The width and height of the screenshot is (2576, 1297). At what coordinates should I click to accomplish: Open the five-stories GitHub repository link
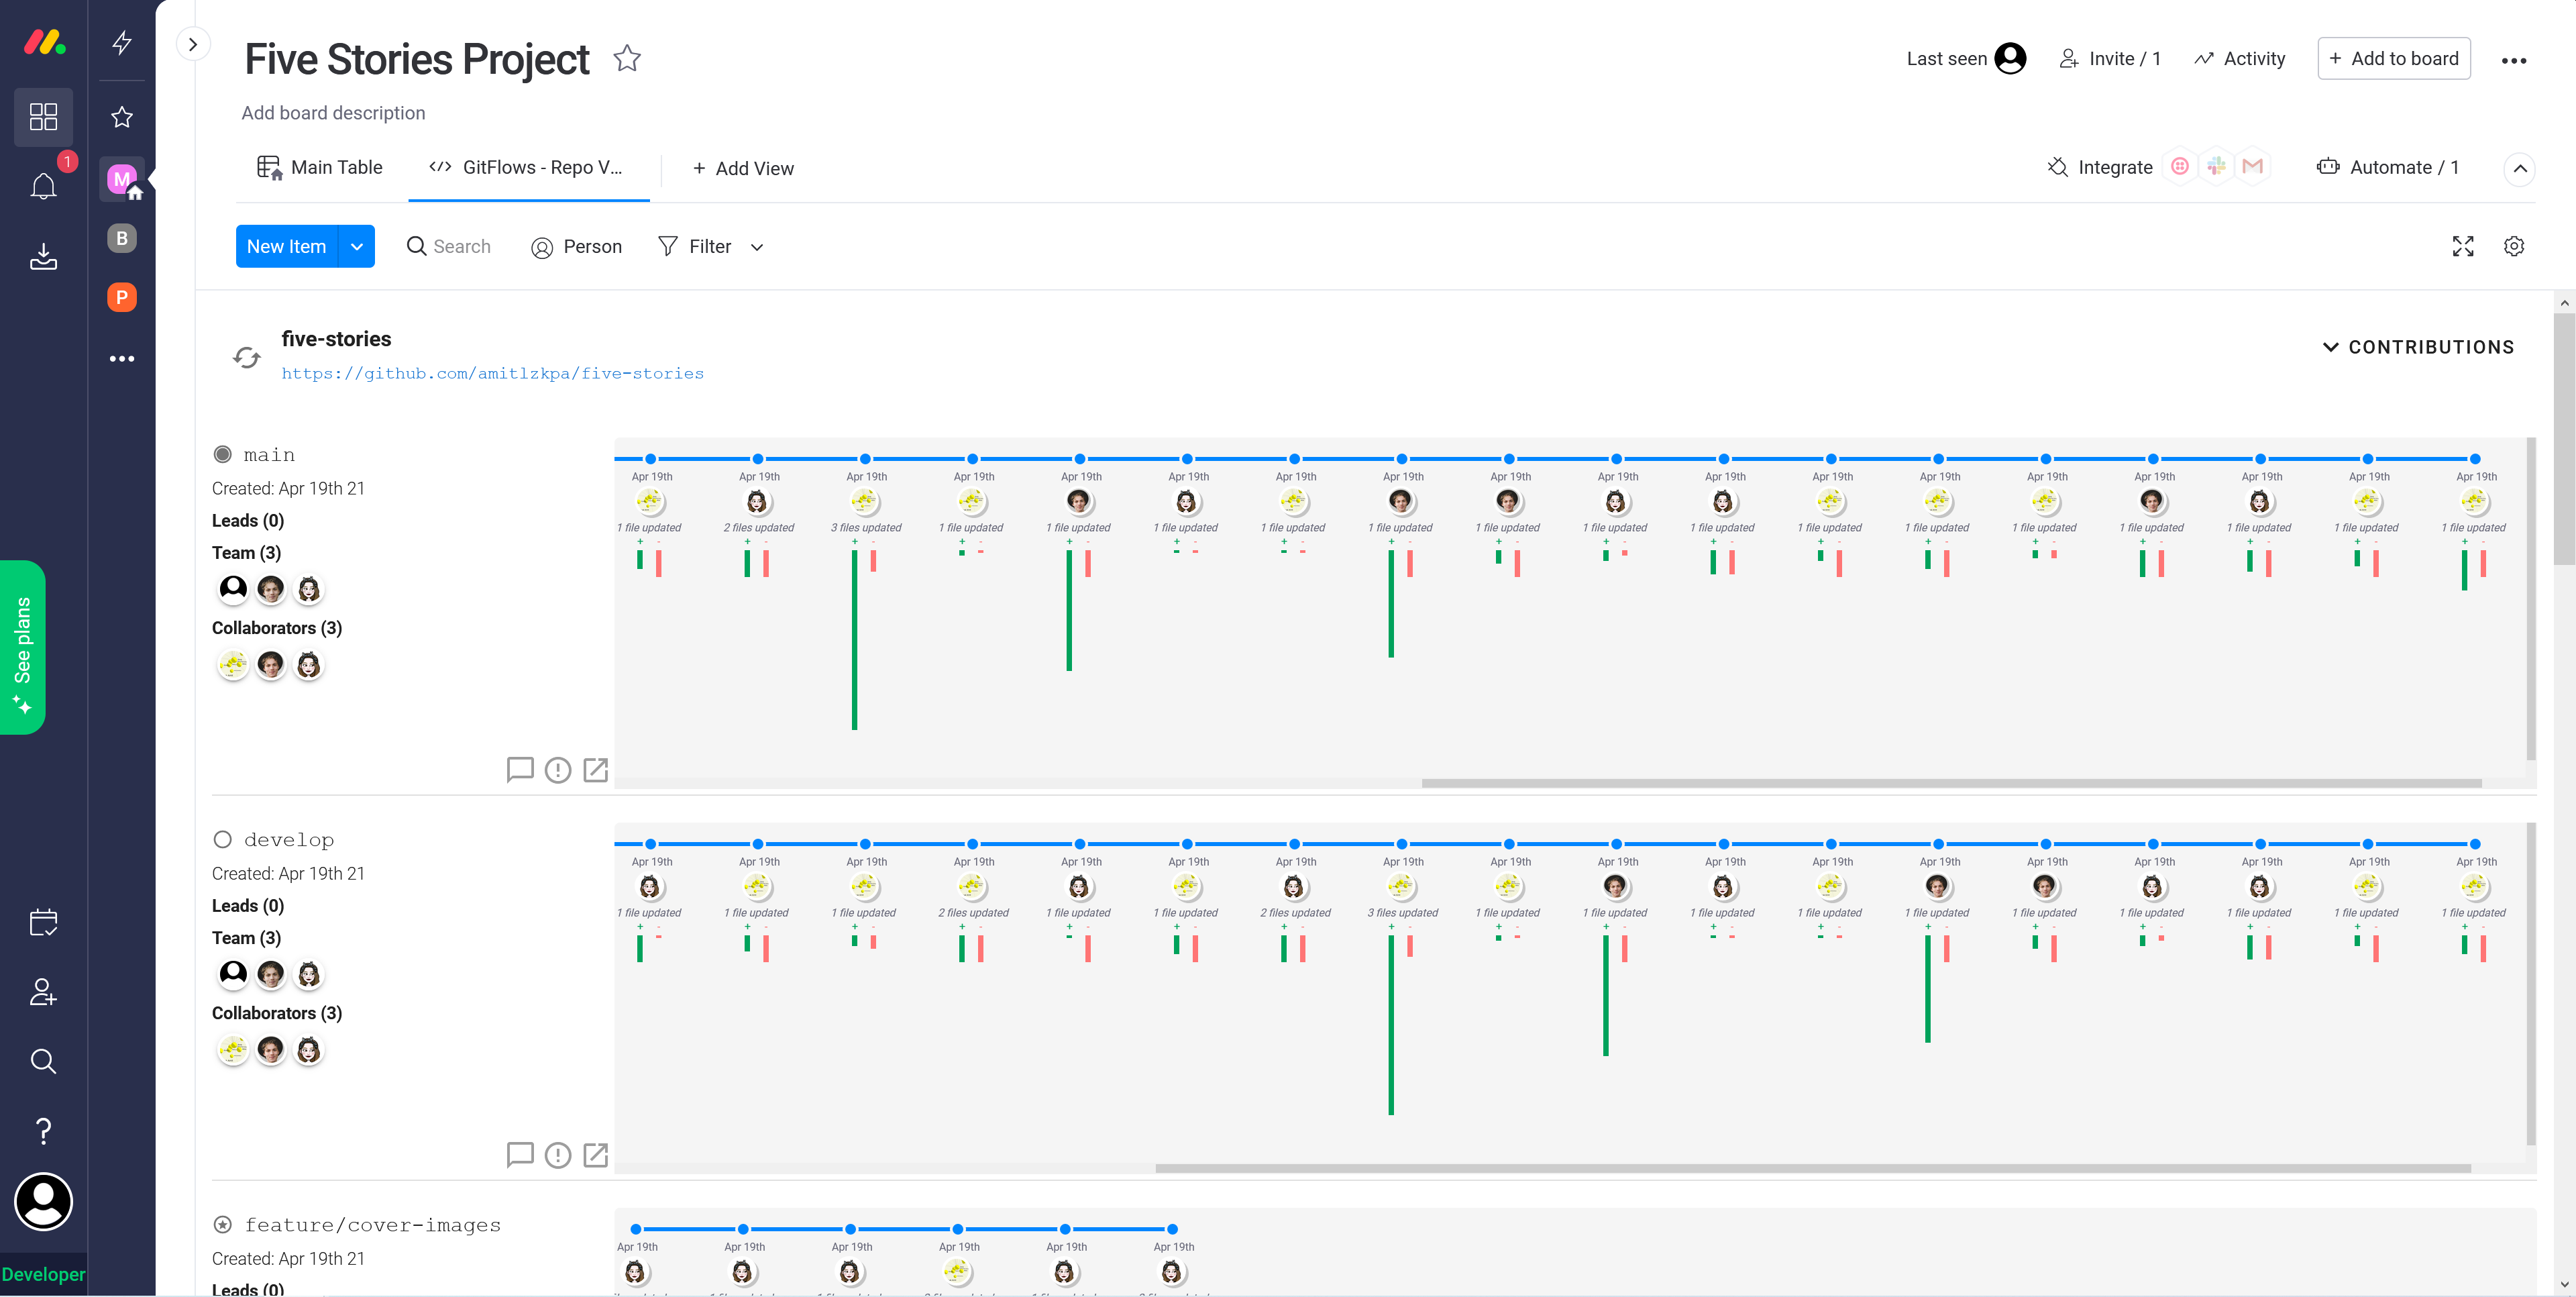tap(492, 373)
